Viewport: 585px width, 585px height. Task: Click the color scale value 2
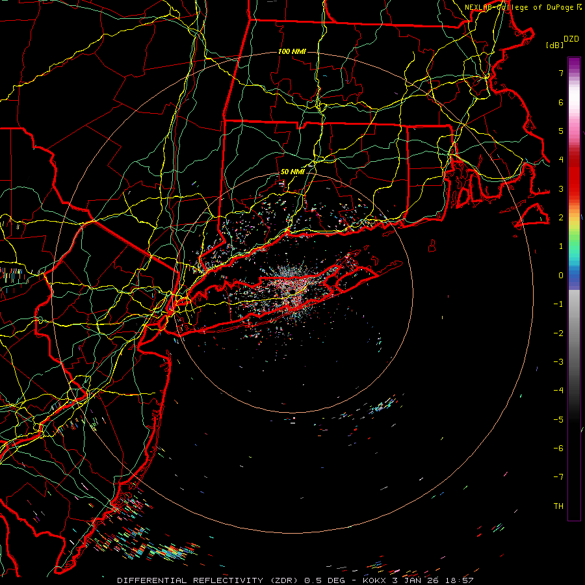561,218
